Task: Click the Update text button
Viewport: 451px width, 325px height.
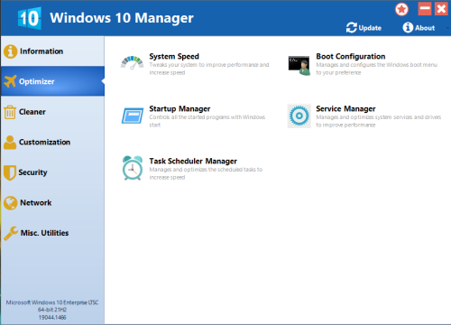Action: click(x=370, y=28)
